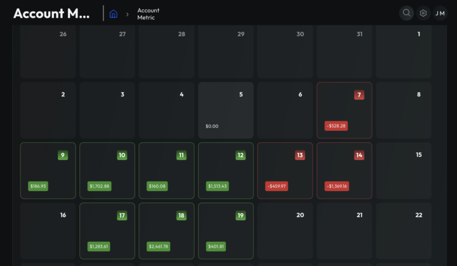This screenshot has width=457, height=266.
Task: Select day 13 with -$459.97 loss
Action: (x=285, y=170)
